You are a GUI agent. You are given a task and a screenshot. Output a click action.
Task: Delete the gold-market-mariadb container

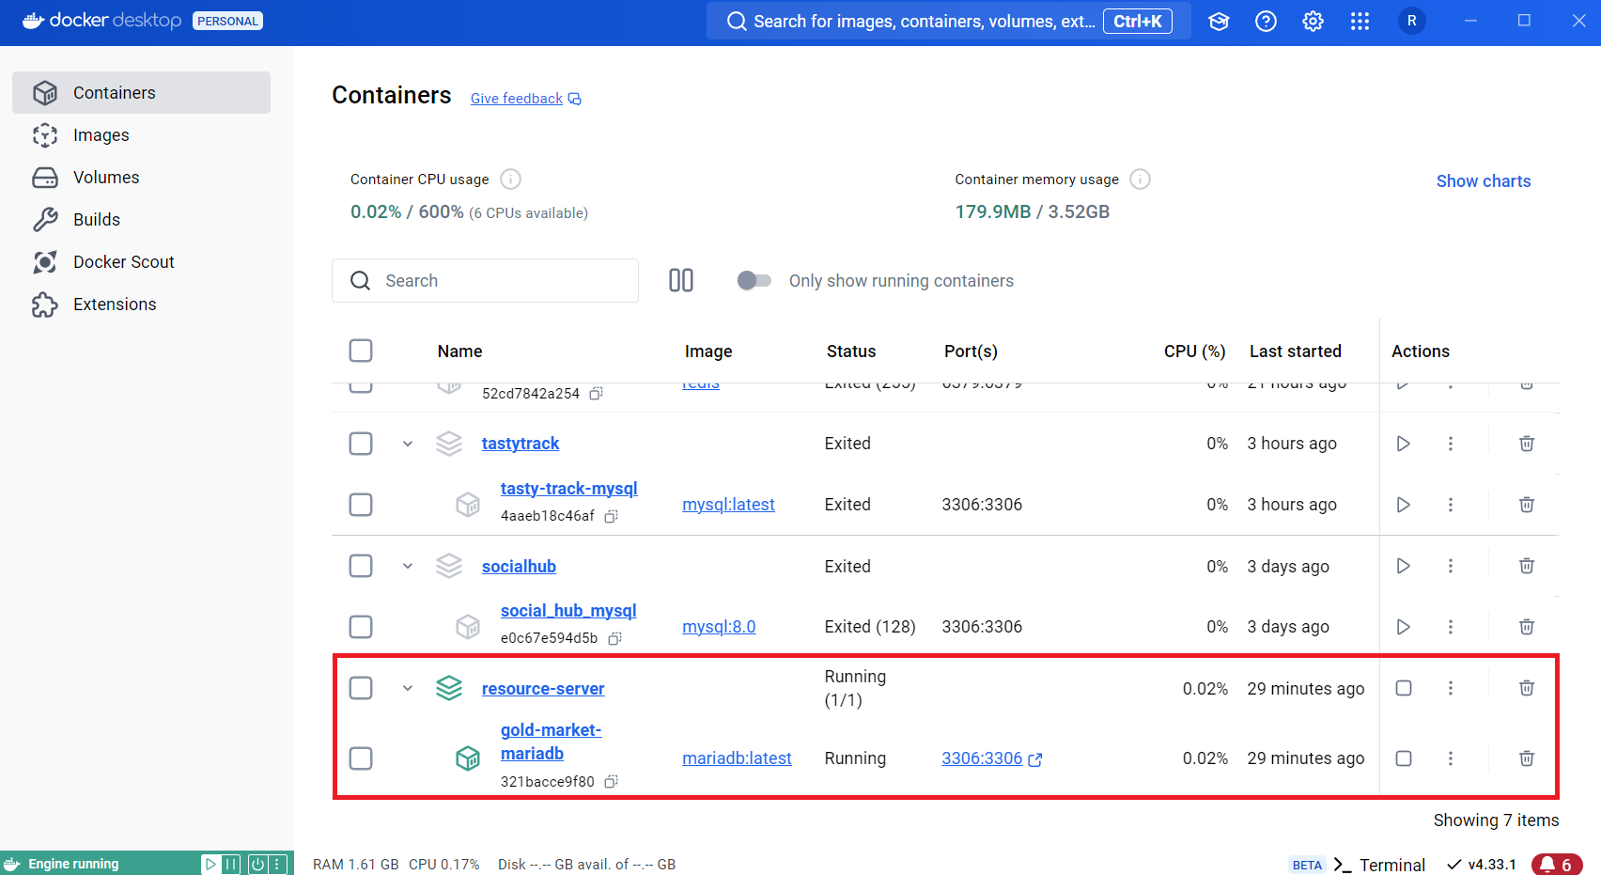tap(1527, 758)
